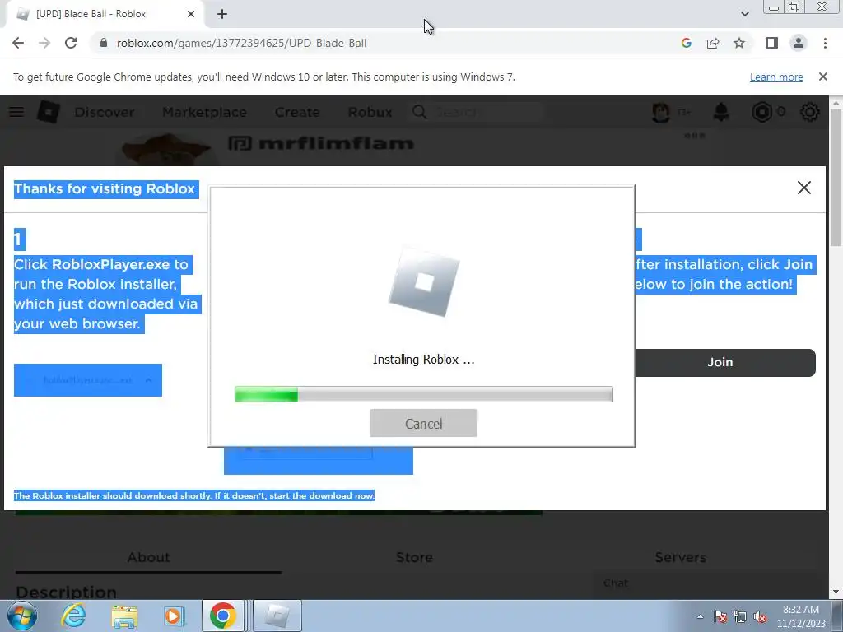Click the Roblox logo icon

[x=49, y=112]
